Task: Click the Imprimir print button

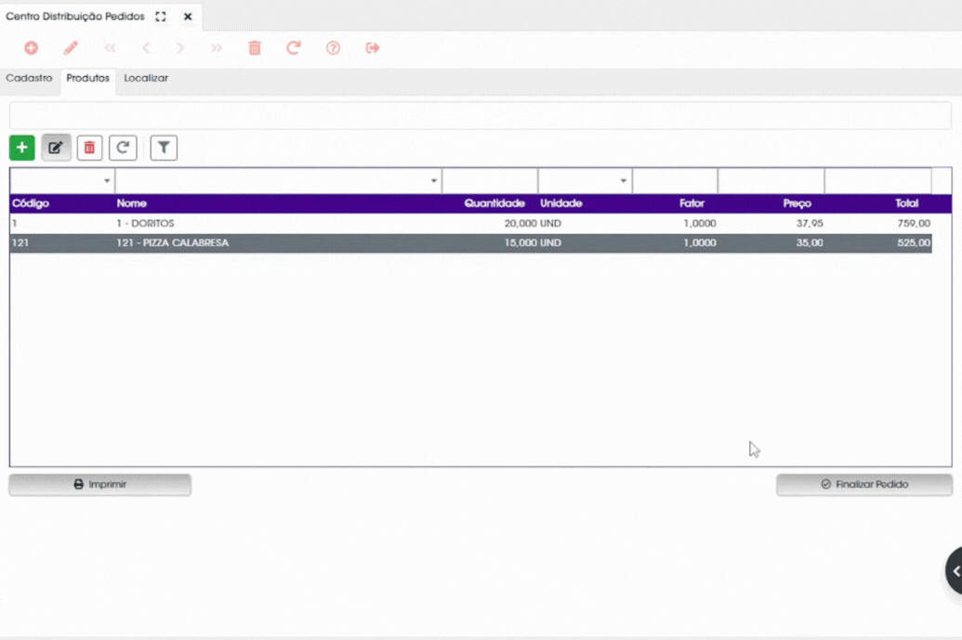Action: click(100, 484)
